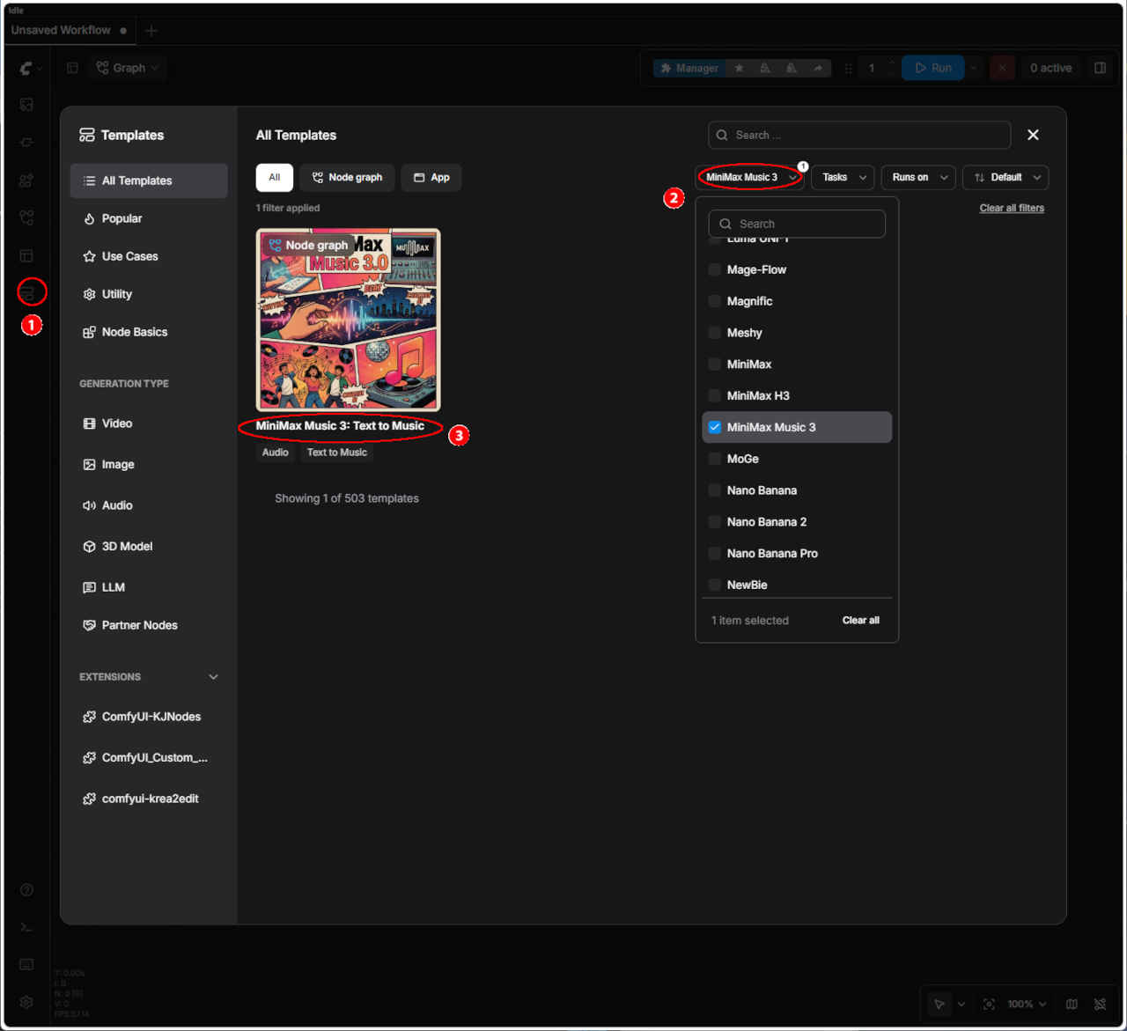The width and height of the screenshot is (1127, 1031).
Task: Switch to the Node graph tab
Action: tap(347, 177)
